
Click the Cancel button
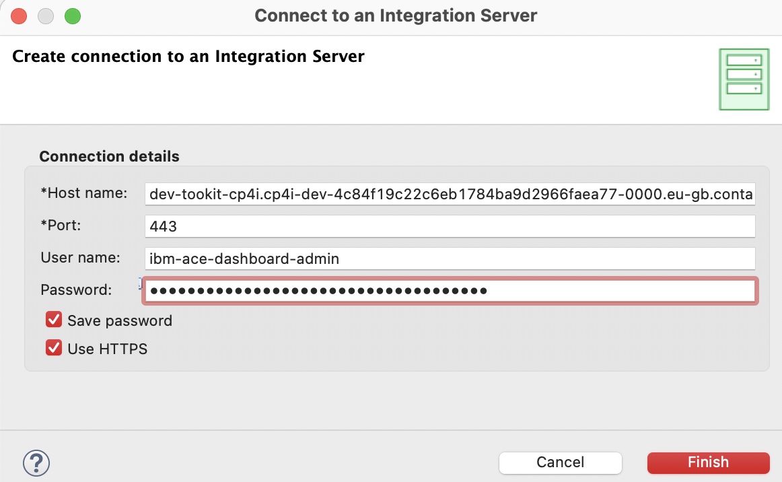[560, 462]
